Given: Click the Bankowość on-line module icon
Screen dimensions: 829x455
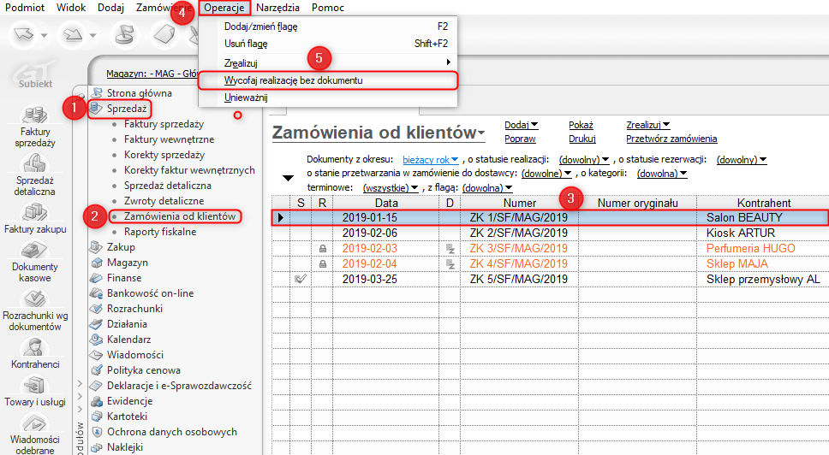Looking at the screenshot, I should tap(96, 293).
